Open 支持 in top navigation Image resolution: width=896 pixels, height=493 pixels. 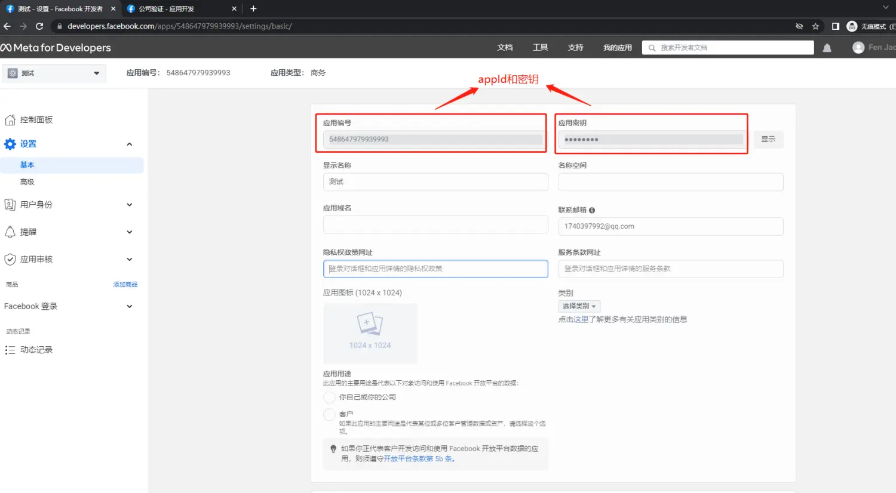(x=575, y=48)
